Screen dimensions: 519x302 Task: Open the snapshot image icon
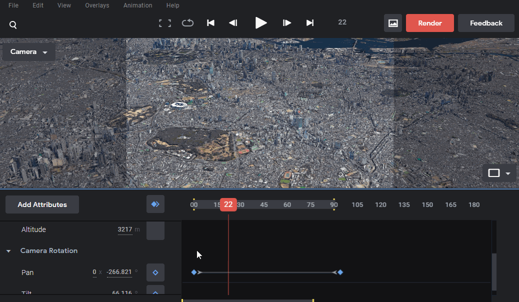pos(393,23)
